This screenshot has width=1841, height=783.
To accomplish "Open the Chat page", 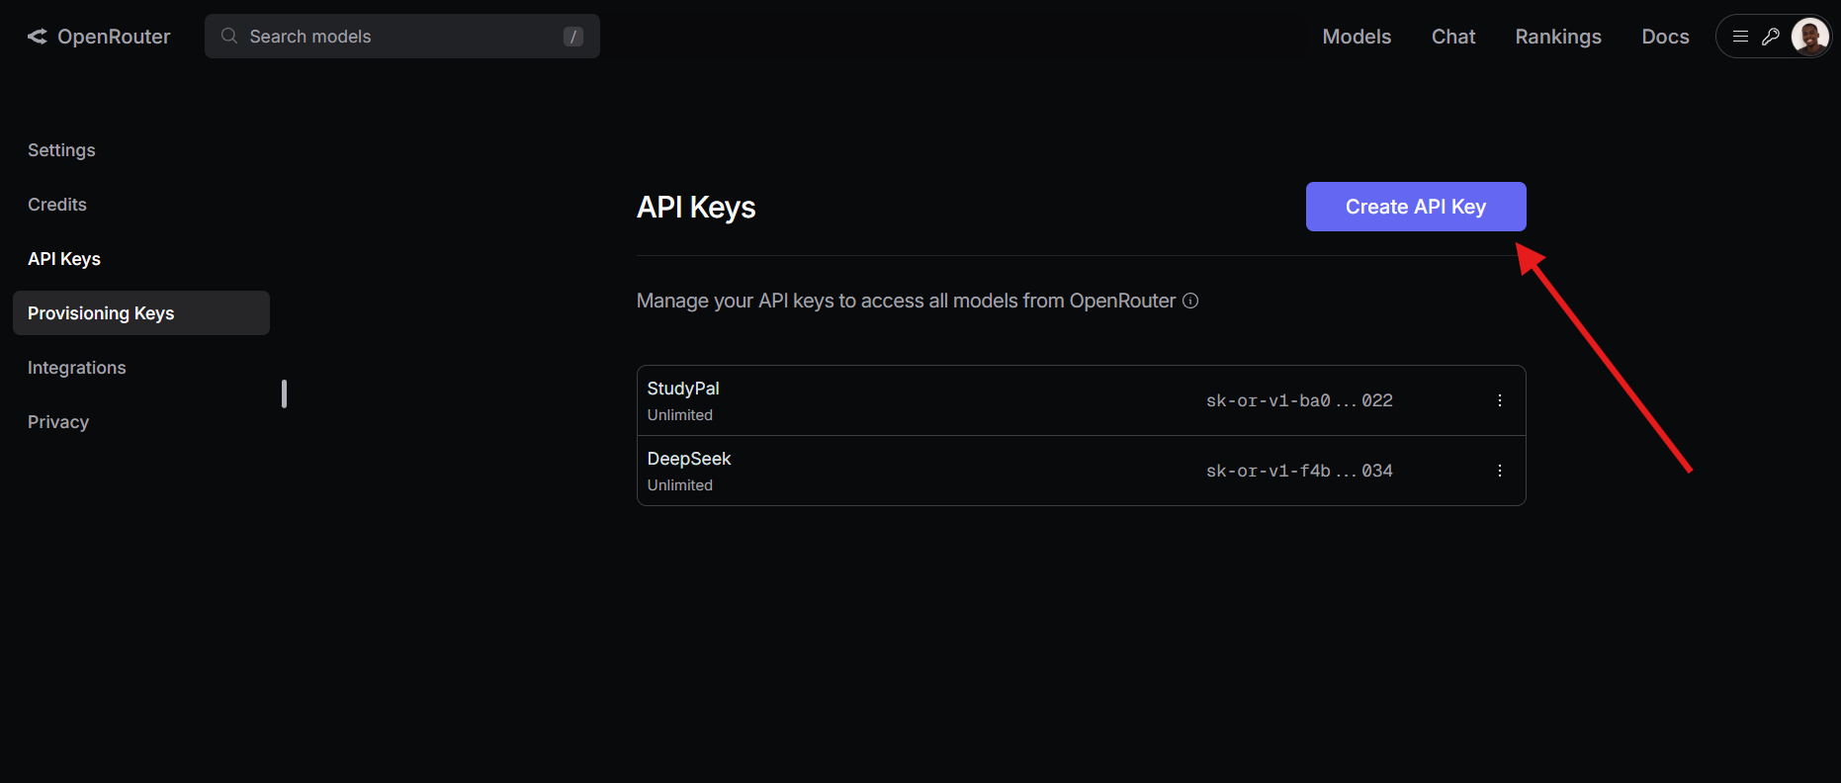I will (1452, 37).
